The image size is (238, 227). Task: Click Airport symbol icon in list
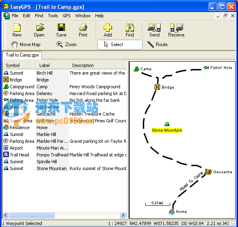[x=6, y=148]
